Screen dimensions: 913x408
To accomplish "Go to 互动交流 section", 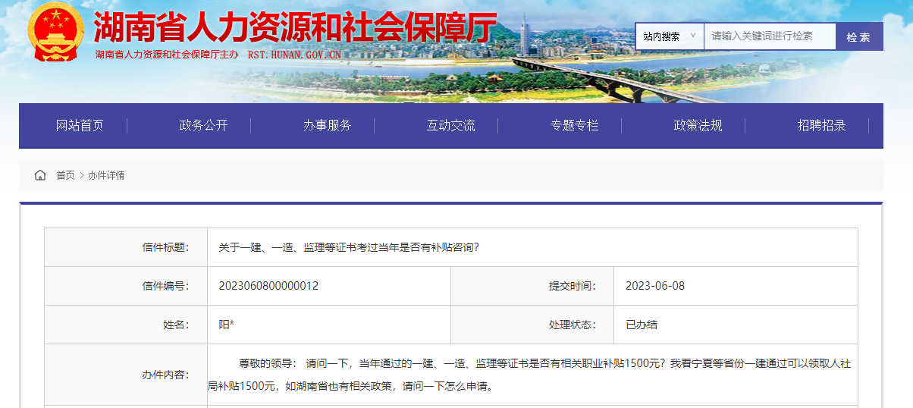I will click(450, 126).
